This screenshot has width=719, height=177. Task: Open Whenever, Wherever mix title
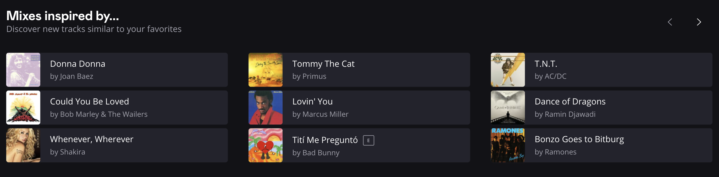click(x=92, y=139)
